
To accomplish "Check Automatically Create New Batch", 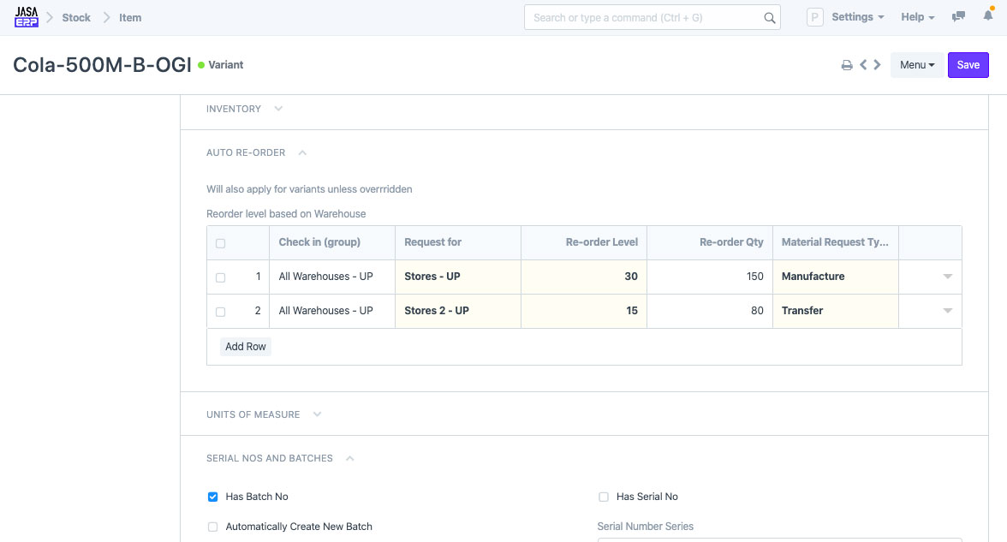I will pyautogui.click(x=213, y=527).
